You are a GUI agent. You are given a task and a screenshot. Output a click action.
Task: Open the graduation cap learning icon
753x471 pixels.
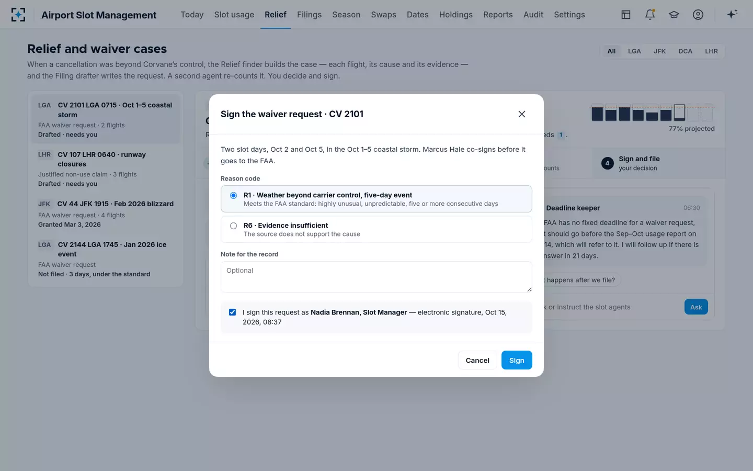click(x=674, y=15)
